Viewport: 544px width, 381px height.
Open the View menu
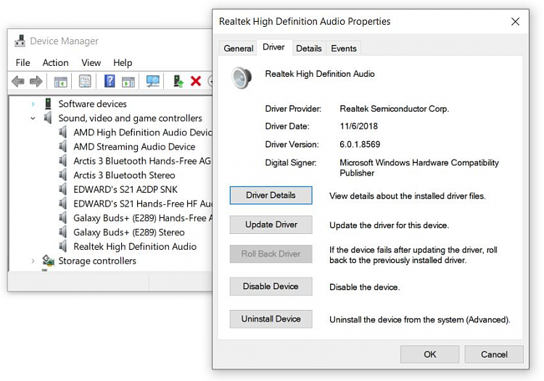point(91,63)
